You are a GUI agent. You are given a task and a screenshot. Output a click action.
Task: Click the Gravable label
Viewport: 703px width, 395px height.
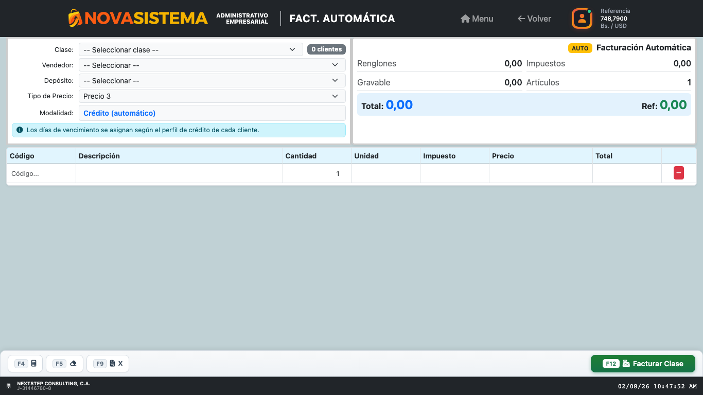point(374,83)
